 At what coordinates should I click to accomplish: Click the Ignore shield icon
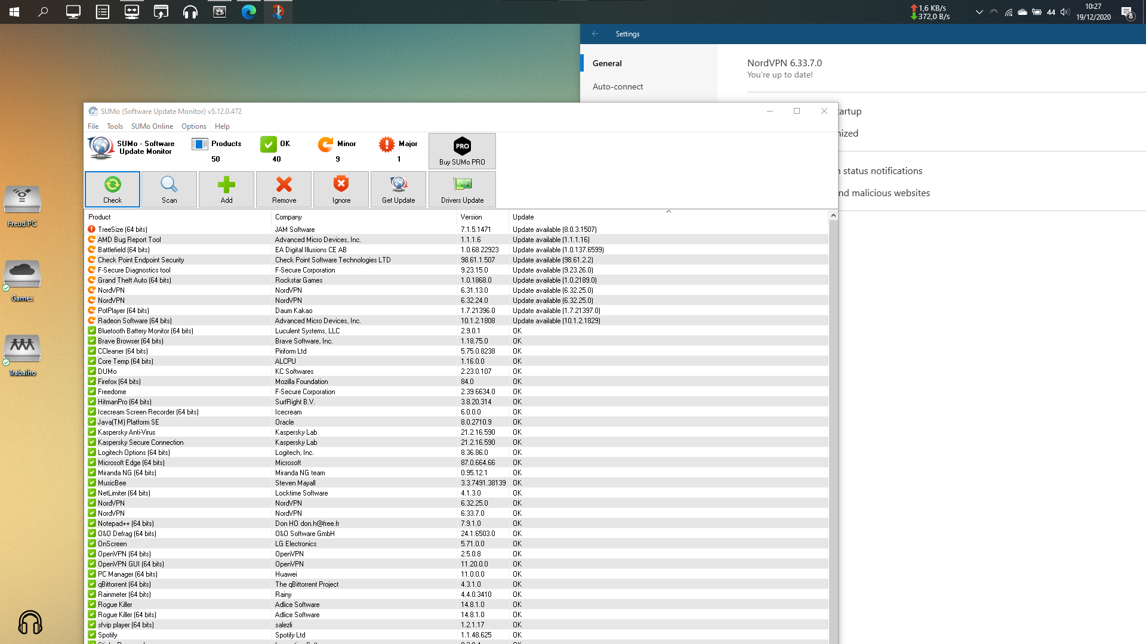(341, 185)
